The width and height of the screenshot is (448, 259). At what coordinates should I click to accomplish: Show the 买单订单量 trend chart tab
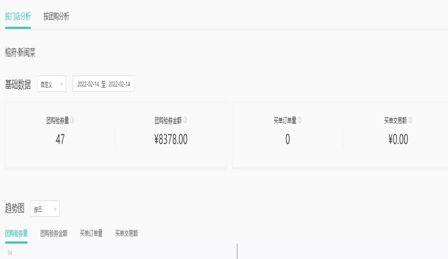click(91, 233)
